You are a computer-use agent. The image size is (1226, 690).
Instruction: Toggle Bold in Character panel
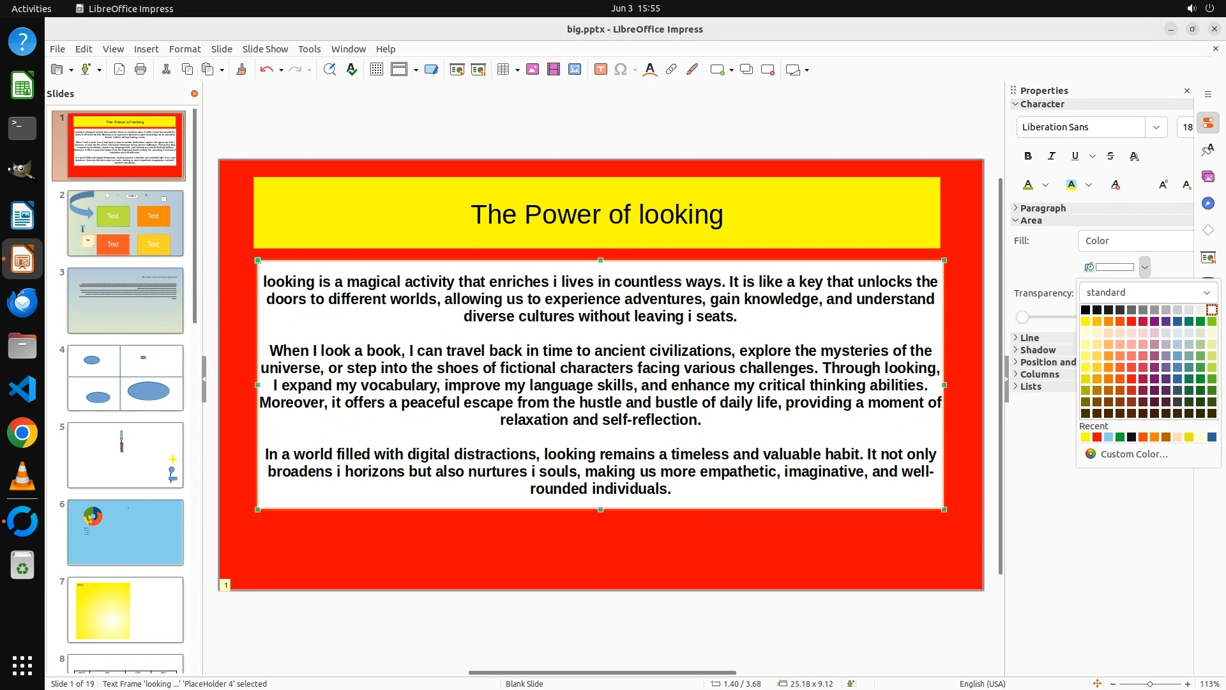(1027, 156)
